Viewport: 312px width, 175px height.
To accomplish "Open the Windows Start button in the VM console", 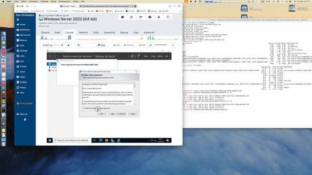I will pos(50,140).
